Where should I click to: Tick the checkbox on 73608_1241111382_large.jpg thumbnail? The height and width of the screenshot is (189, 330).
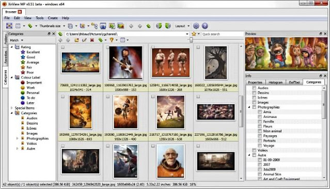[62, 48]
